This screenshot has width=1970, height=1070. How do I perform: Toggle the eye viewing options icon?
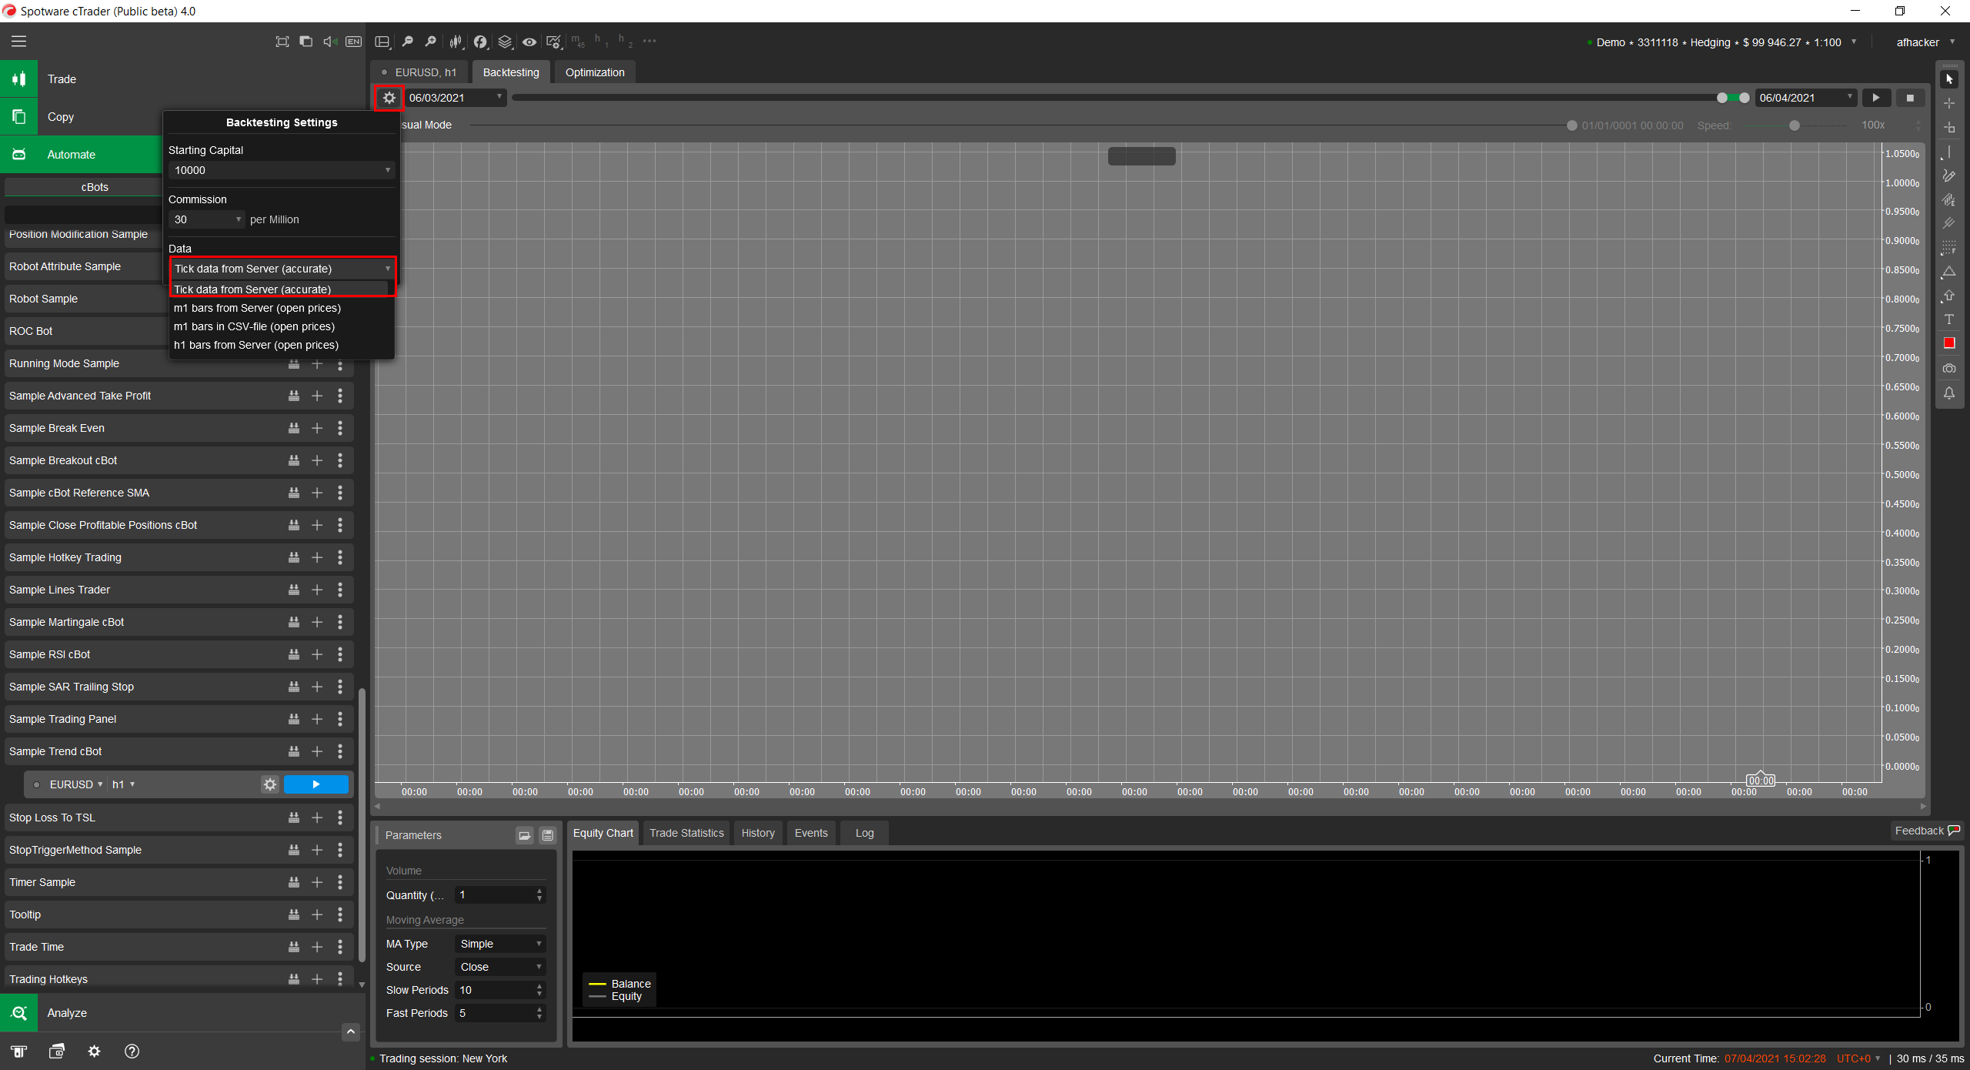[529, 42]
